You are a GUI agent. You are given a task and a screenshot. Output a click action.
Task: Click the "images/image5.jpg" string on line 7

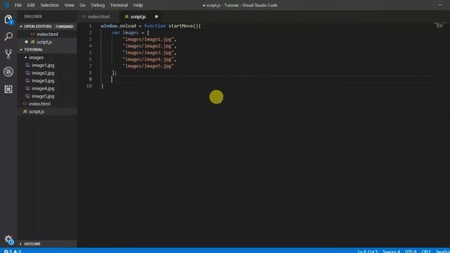tap(148, 66)
